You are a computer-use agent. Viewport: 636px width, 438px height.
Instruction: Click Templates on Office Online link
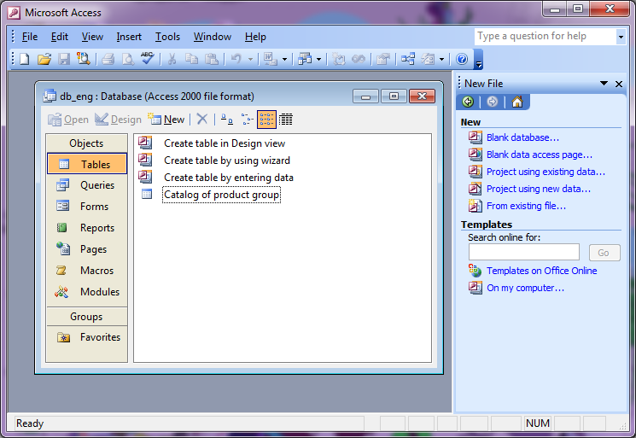[541, 271]
